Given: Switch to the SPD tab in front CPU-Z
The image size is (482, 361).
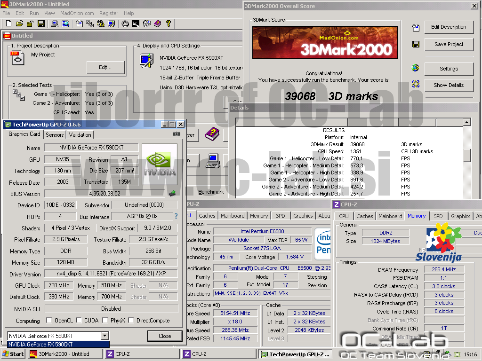Looking at the screenshot, I should click(438, 216).
